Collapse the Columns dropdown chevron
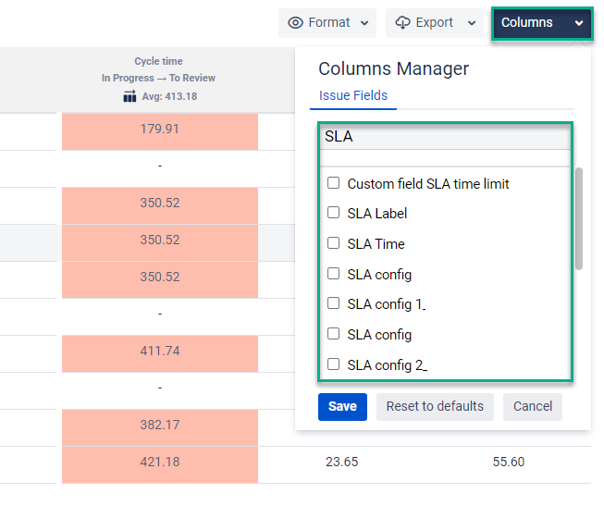 tap(579, 23)
